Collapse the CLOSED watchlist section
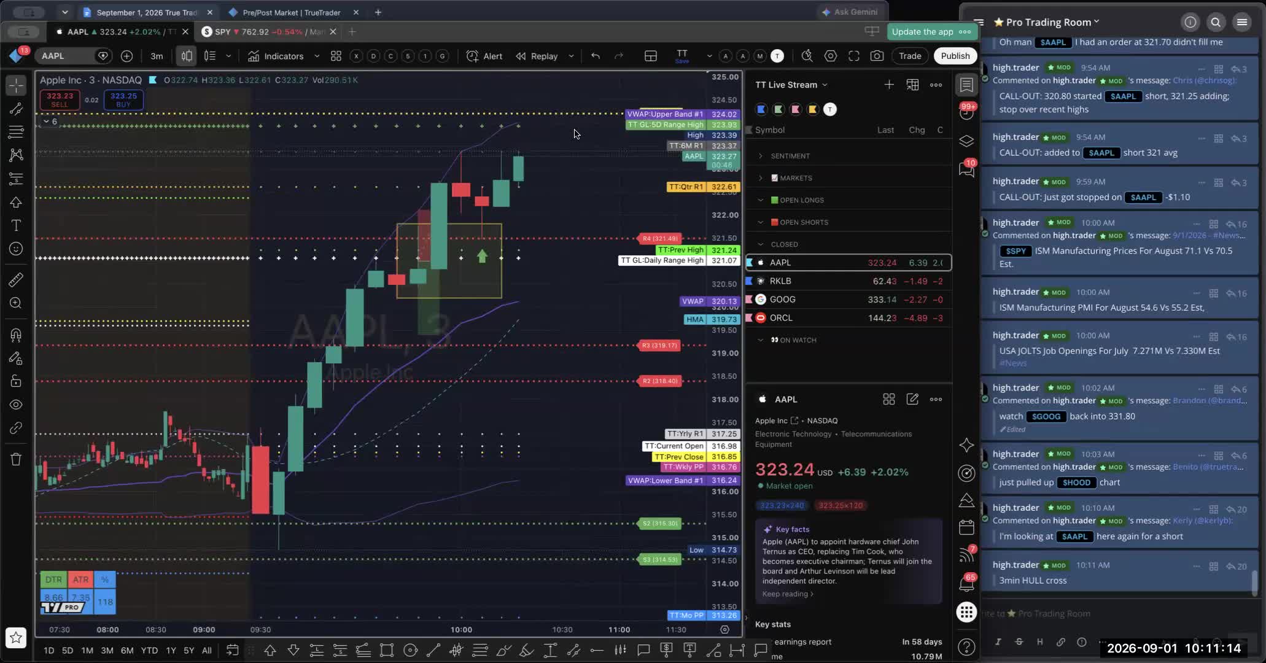Viewport: 1266px width, 663px height. (761, 244)
